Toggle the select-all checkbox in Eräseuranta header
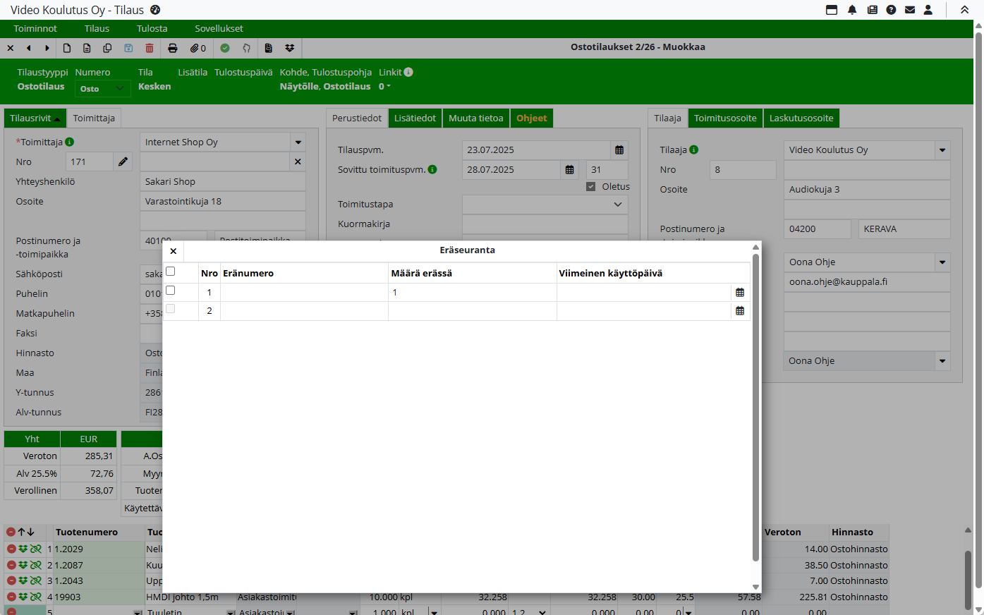984x615 pixels. pyautogui.click(x=171, y=272)
